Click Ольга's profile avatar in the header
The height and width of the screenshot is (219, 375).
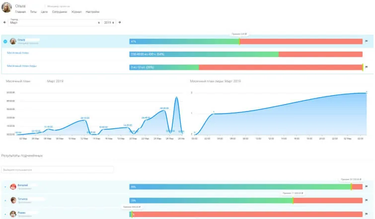coord(6,7)
